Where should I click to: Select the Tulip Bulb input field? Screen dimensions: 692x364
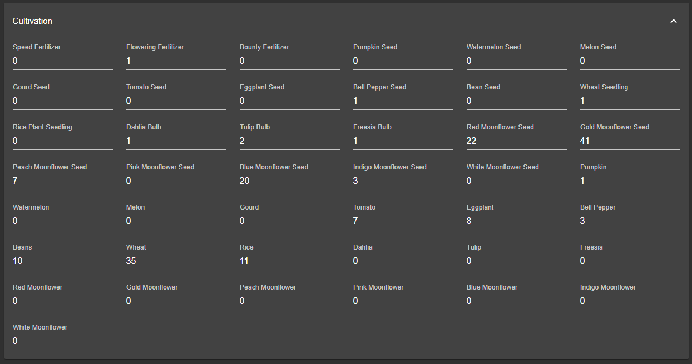click(x=289, y=141)
